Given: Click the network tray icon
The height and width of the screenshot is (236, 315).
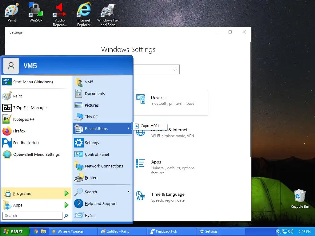Looking at the screenshot, I should click(x=285, y=232).
